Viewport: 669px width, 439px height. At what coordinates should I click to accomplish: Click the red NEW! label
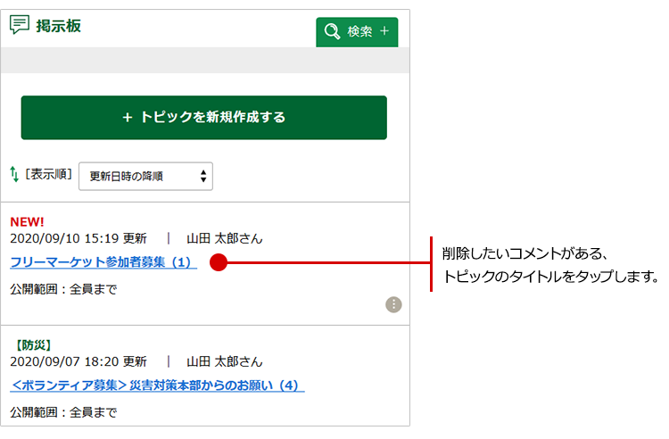27,221
